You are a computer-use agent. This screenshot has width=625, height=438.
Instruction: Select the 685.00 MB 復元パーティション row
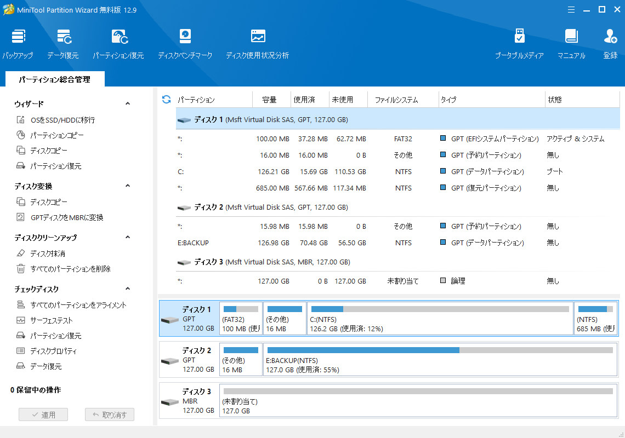[x=398, y=188]
